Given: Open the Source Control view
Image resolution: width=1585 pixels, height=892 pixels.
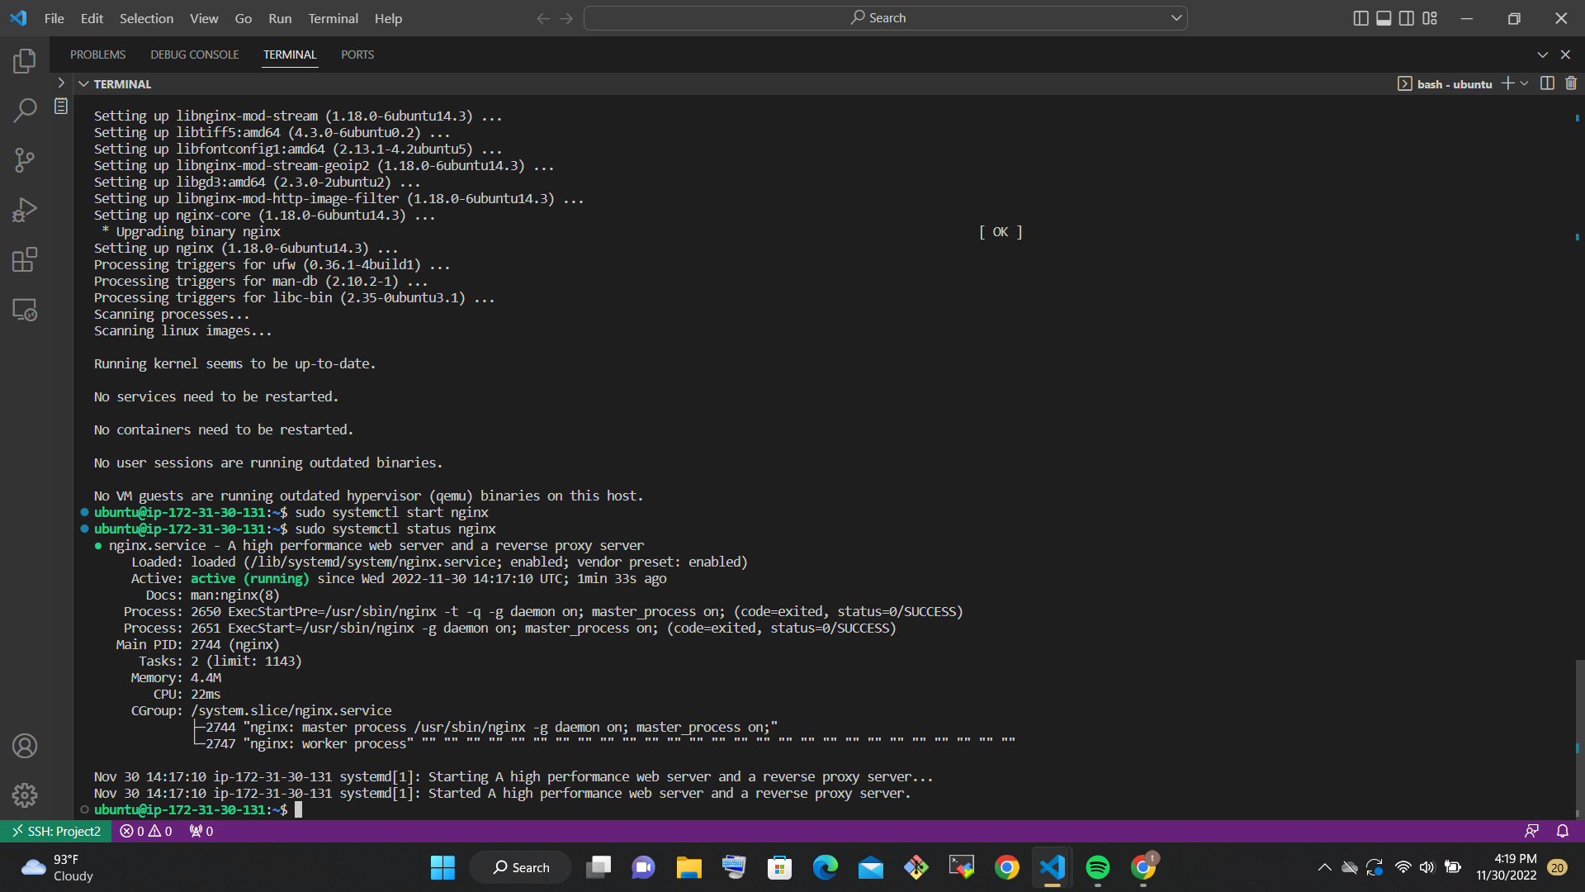Looking at the screenshot, I should tap(25, 160).
